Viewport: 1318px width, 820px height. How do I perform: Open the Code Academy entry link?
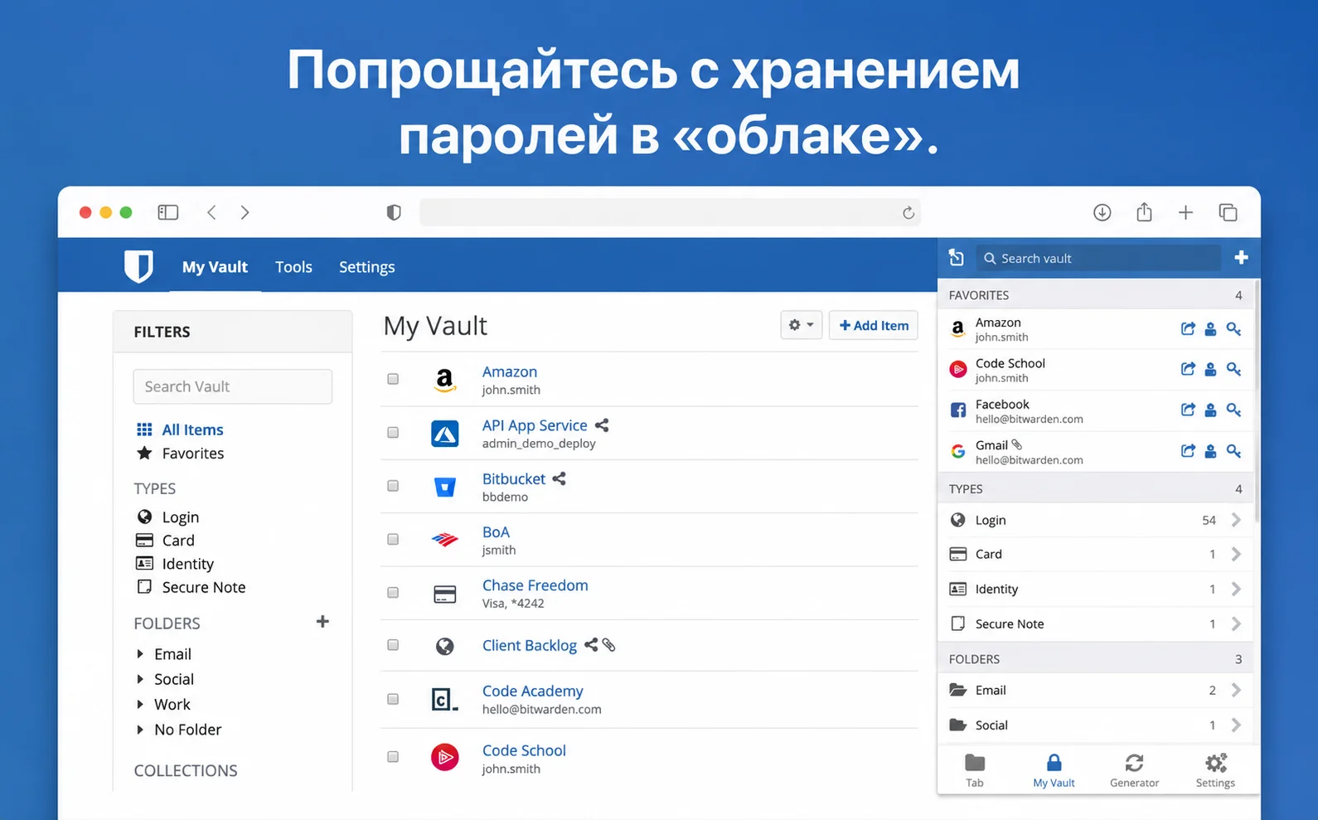point(533,691)
